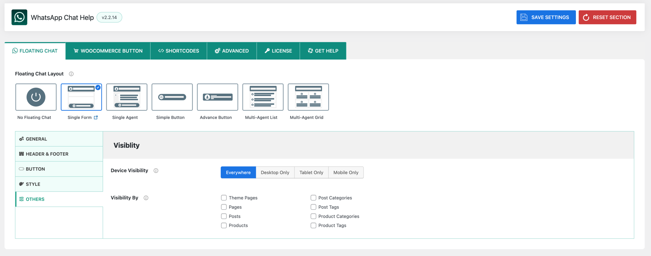Choose the Multi-Agent List layout thumbnail

tap(263, 97)
